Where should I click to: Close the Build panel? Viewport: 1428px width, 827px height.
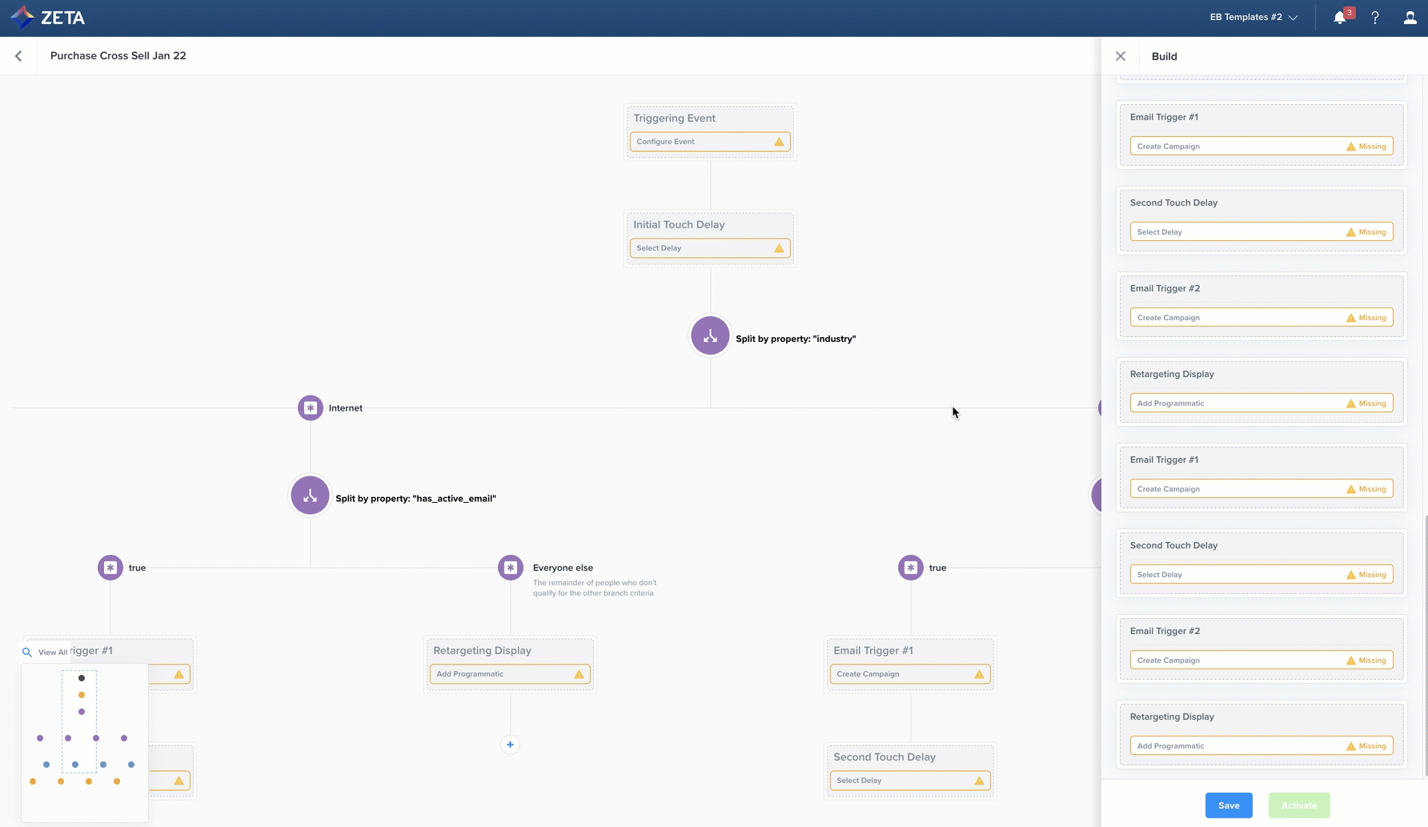coord(1120,56)
